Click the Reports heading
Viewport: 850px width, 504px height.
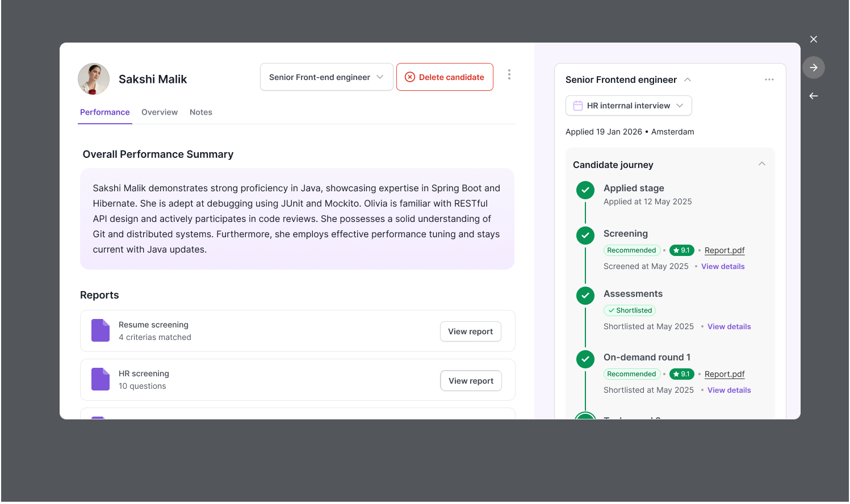tap(99, 295)
